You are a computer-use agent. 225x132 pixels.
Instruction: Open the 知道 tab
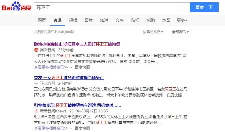[x=104, y=20]
